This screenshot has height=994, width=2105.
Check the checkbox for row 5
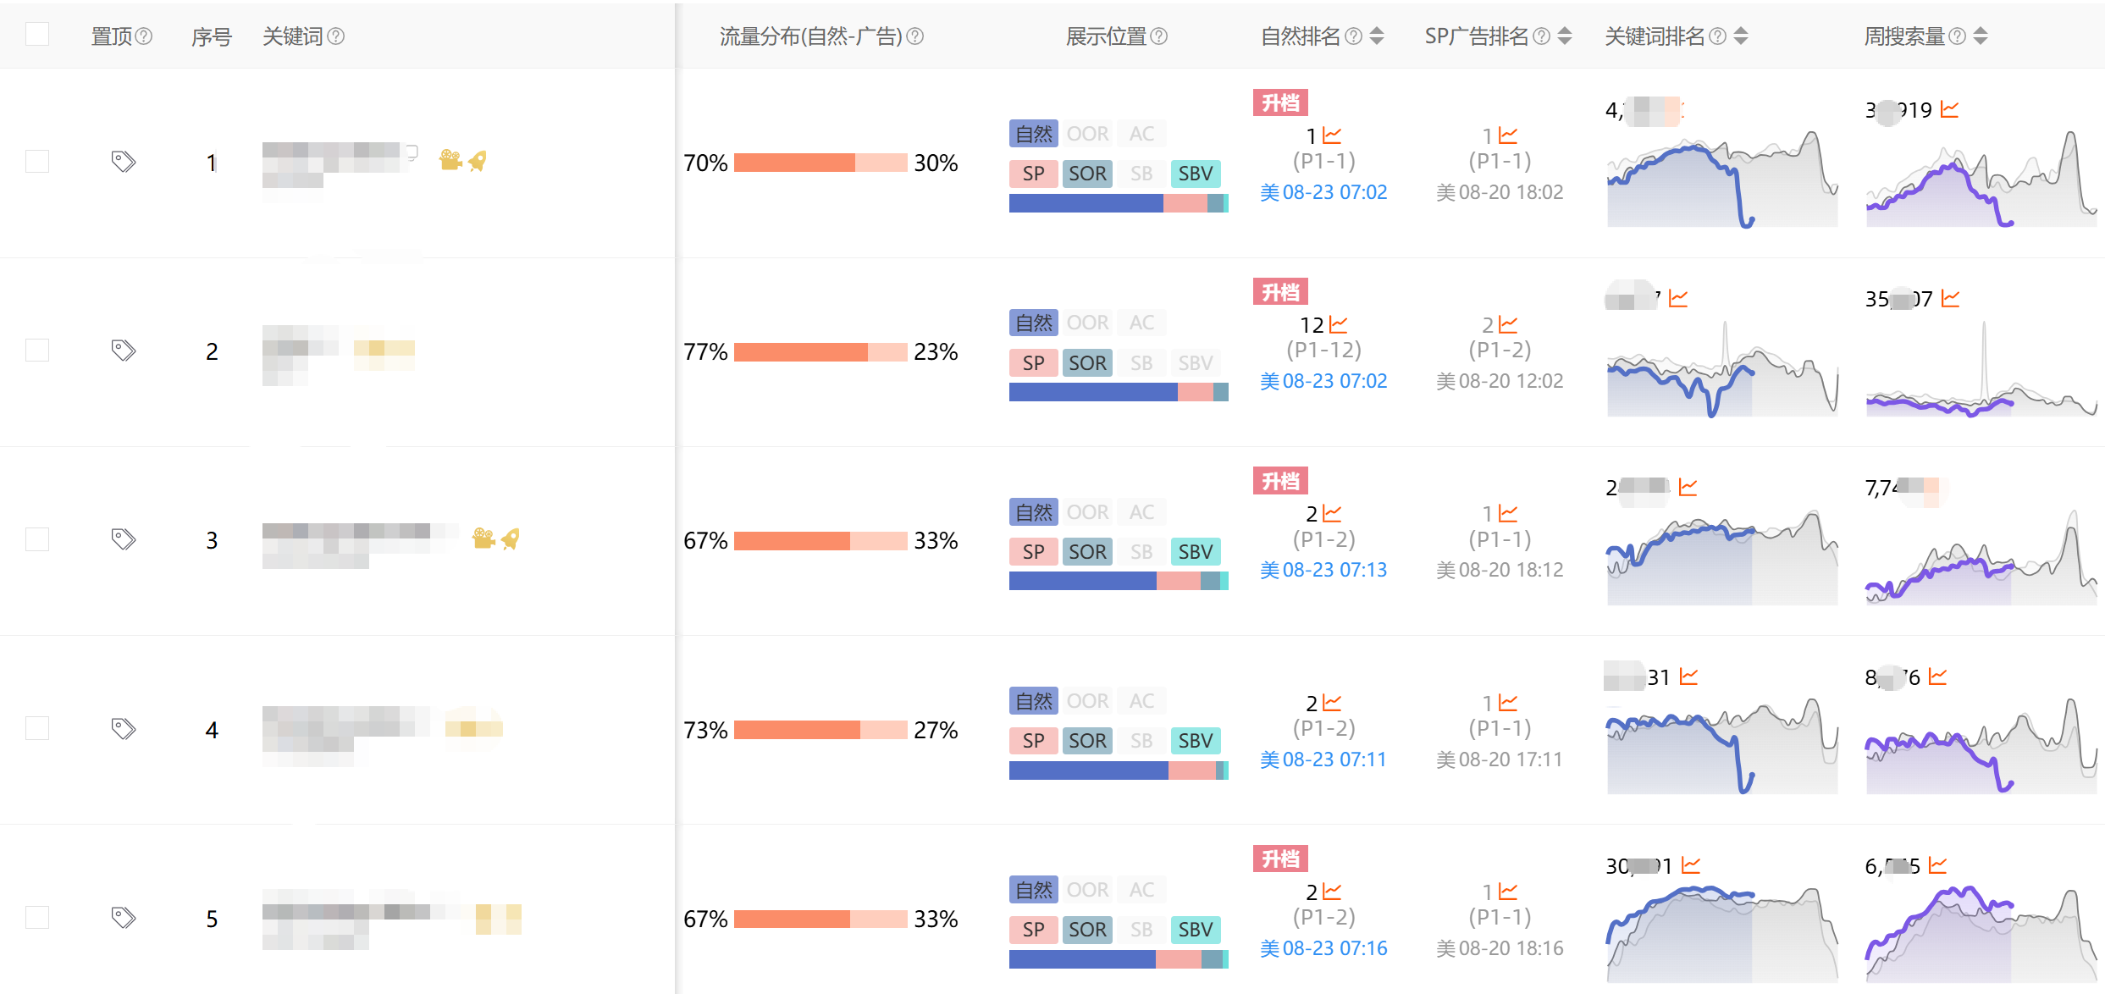coord(37,918)
